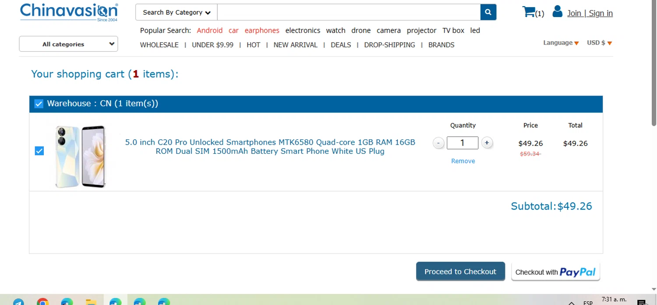Search popular term TV box
Viewport: 657px width, 305px height.
coord(453,30)
